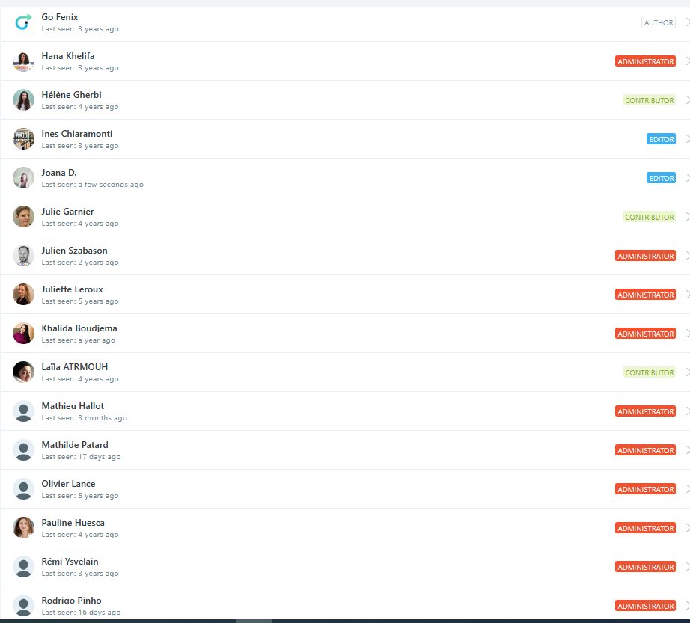Click Rodrigo Pinho's default avatar icon
Screen dimensions: 690x623
click(x=23, y=605)
